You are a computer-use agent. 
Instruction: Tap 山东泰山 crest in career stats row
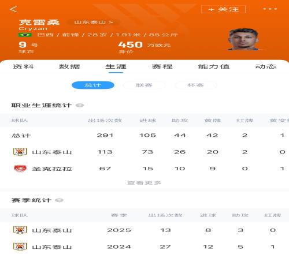(x=20, y=152)
